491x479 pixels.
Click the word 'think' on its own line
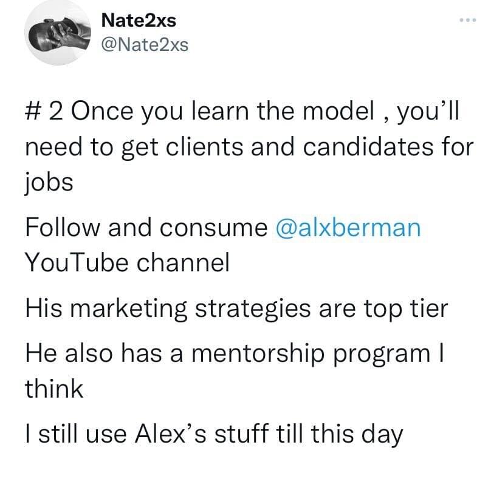click(x=54, y=389)
